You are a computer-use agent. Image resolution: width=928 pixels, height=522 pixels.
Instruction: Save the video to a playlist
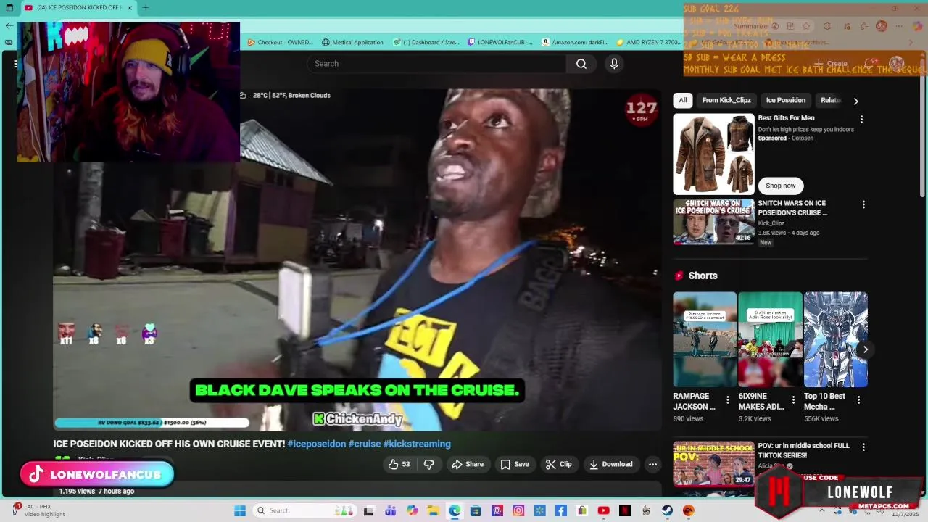click(x=515, y=464)
